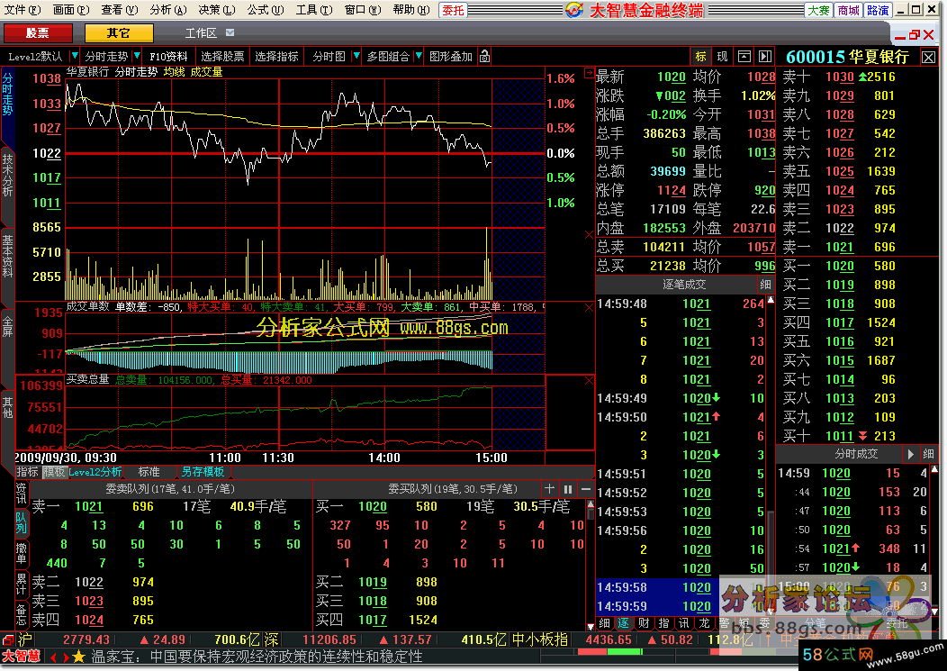This screenshot has height=671, width=947.
Task: Switch to the Level2分析 tab
Action: pyautogui.click(x=95, y=471)
